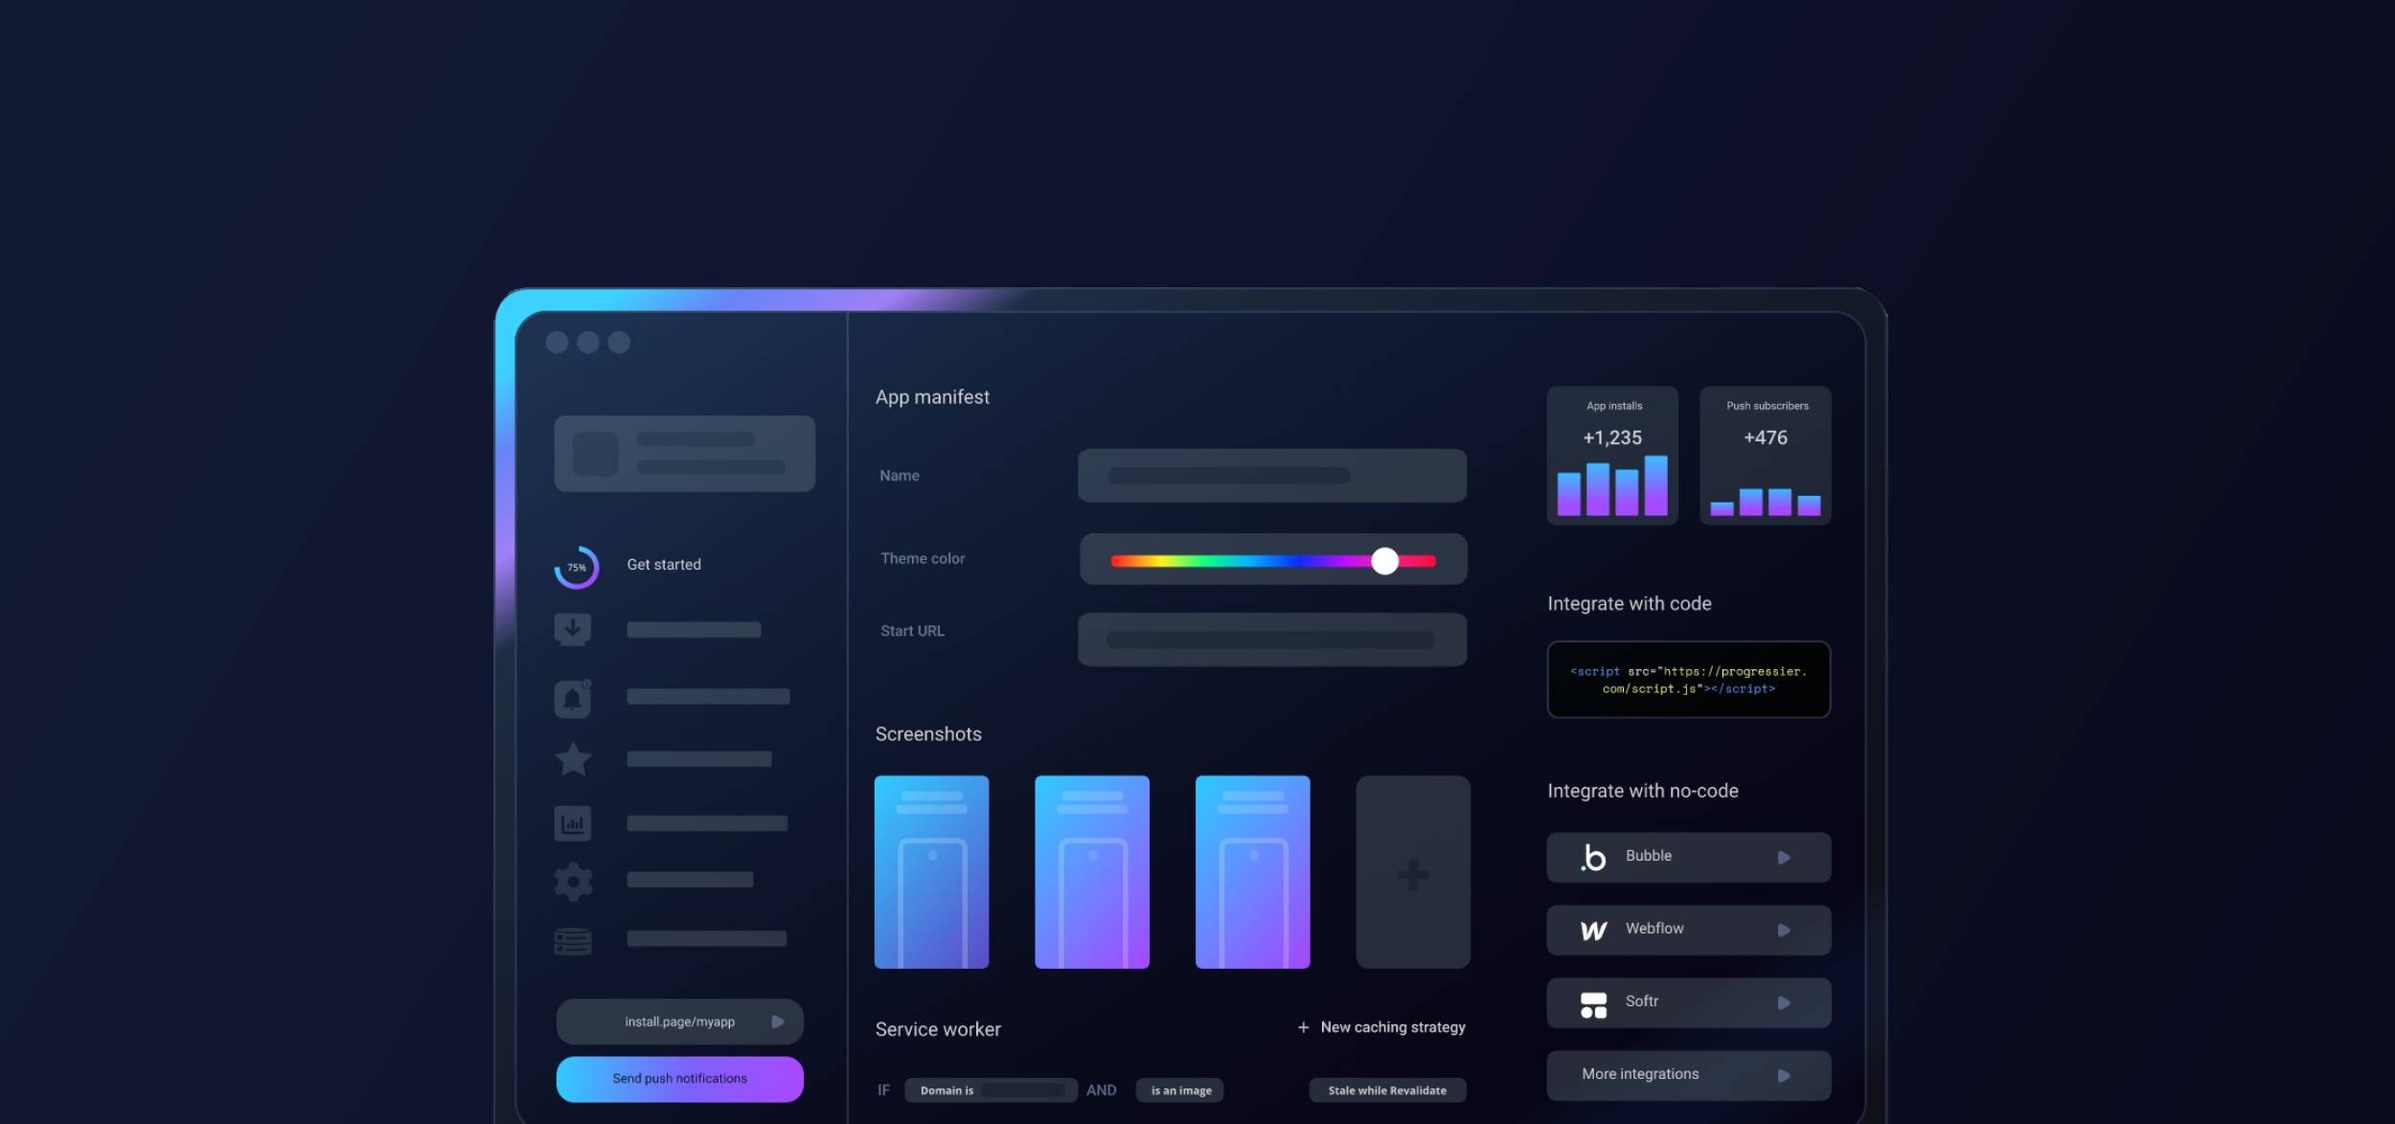
Task: Click the settings gear icon in sidebar
Action: pos(573,883)
